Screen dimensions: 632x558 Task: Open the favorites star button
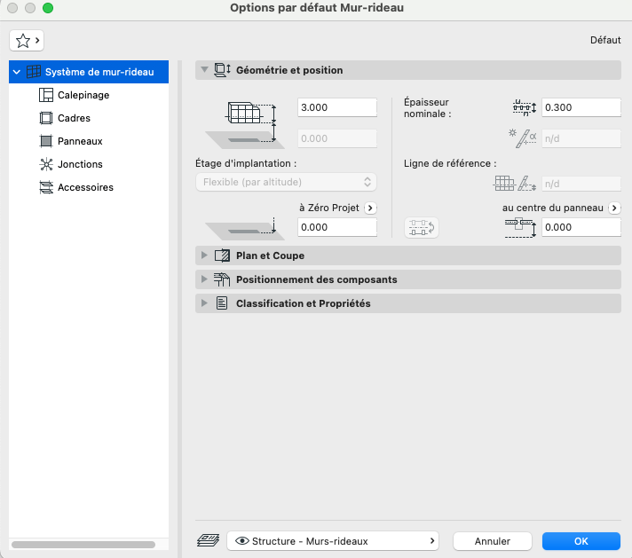pos(27,40)
